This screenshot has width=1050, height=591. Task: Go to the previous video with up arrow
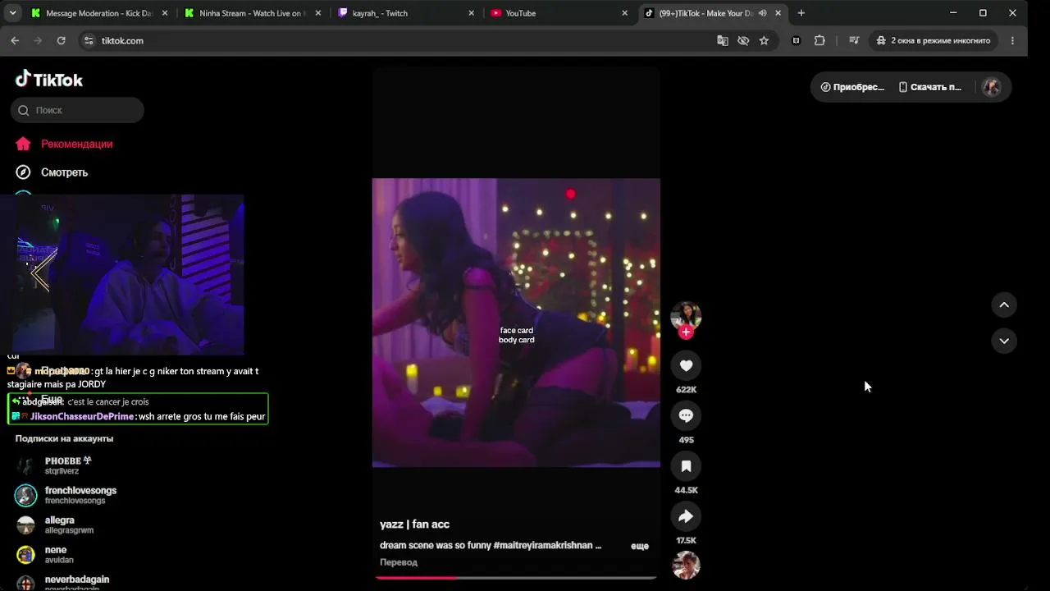tap(1004, 305)
